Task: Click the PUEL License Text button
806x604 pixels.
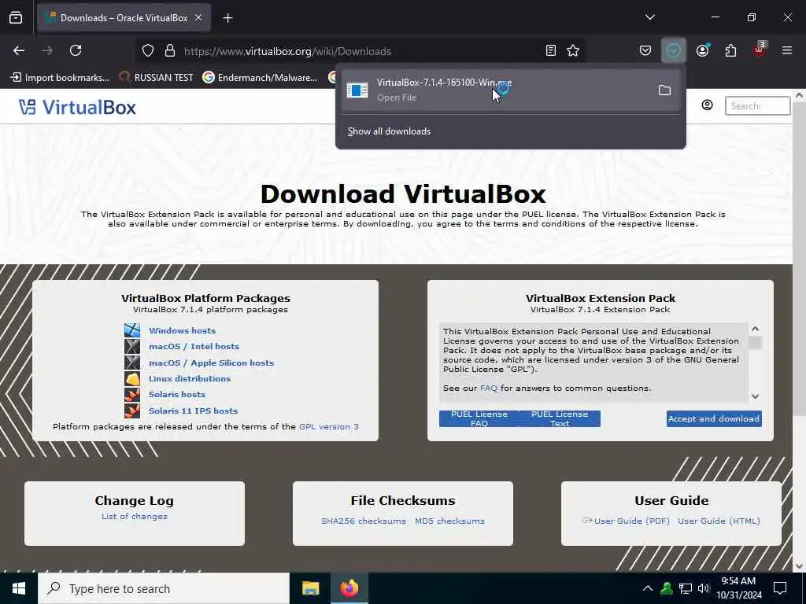Action: [x=560, y=418]
